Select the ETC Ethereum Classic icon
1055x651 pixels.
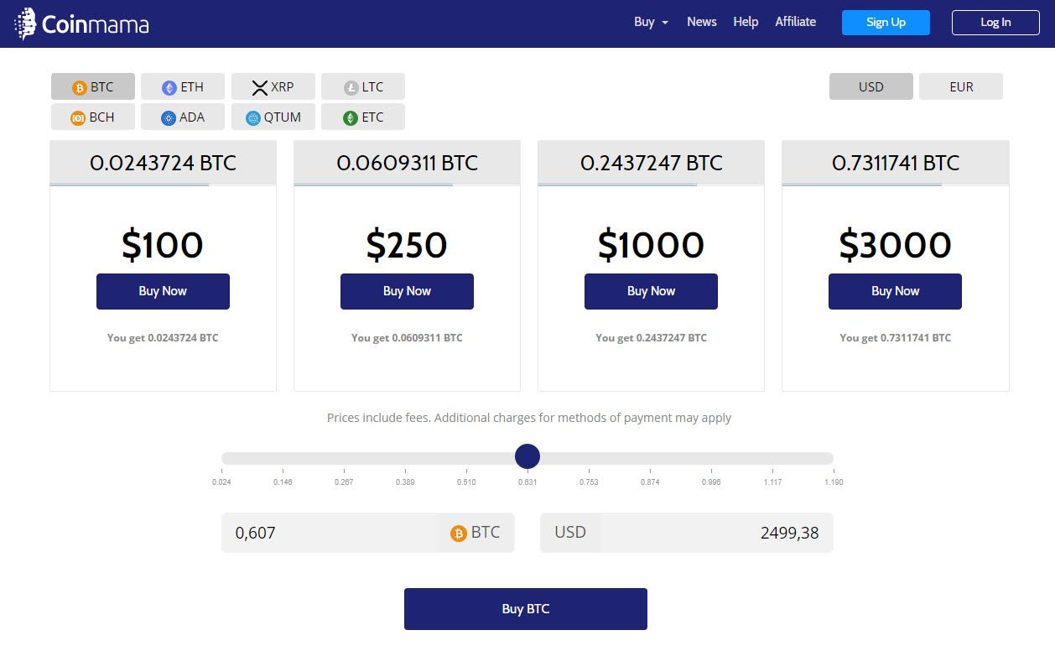click(x=351, y=117)
